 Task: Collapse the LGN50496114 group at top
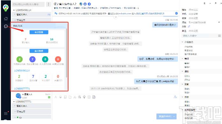coord(14,10)
